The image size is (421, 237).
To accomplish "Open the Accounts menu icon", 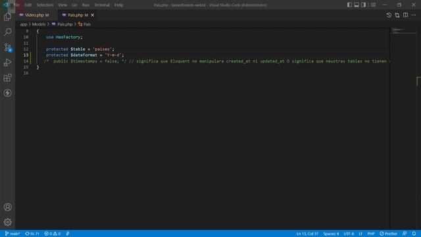I will [x=7, y=207].
